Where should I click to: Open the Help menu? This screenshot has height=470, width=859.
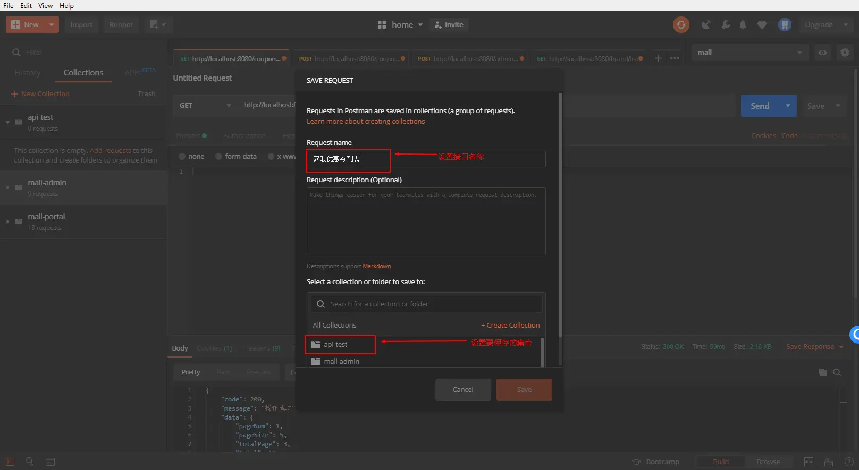point(66,5)
